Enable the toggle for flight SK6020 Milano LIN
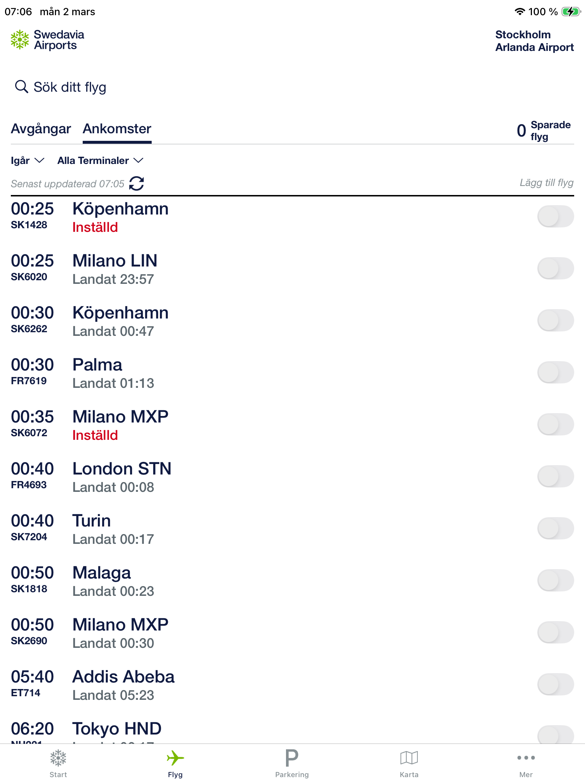 [x=555, y=268]
